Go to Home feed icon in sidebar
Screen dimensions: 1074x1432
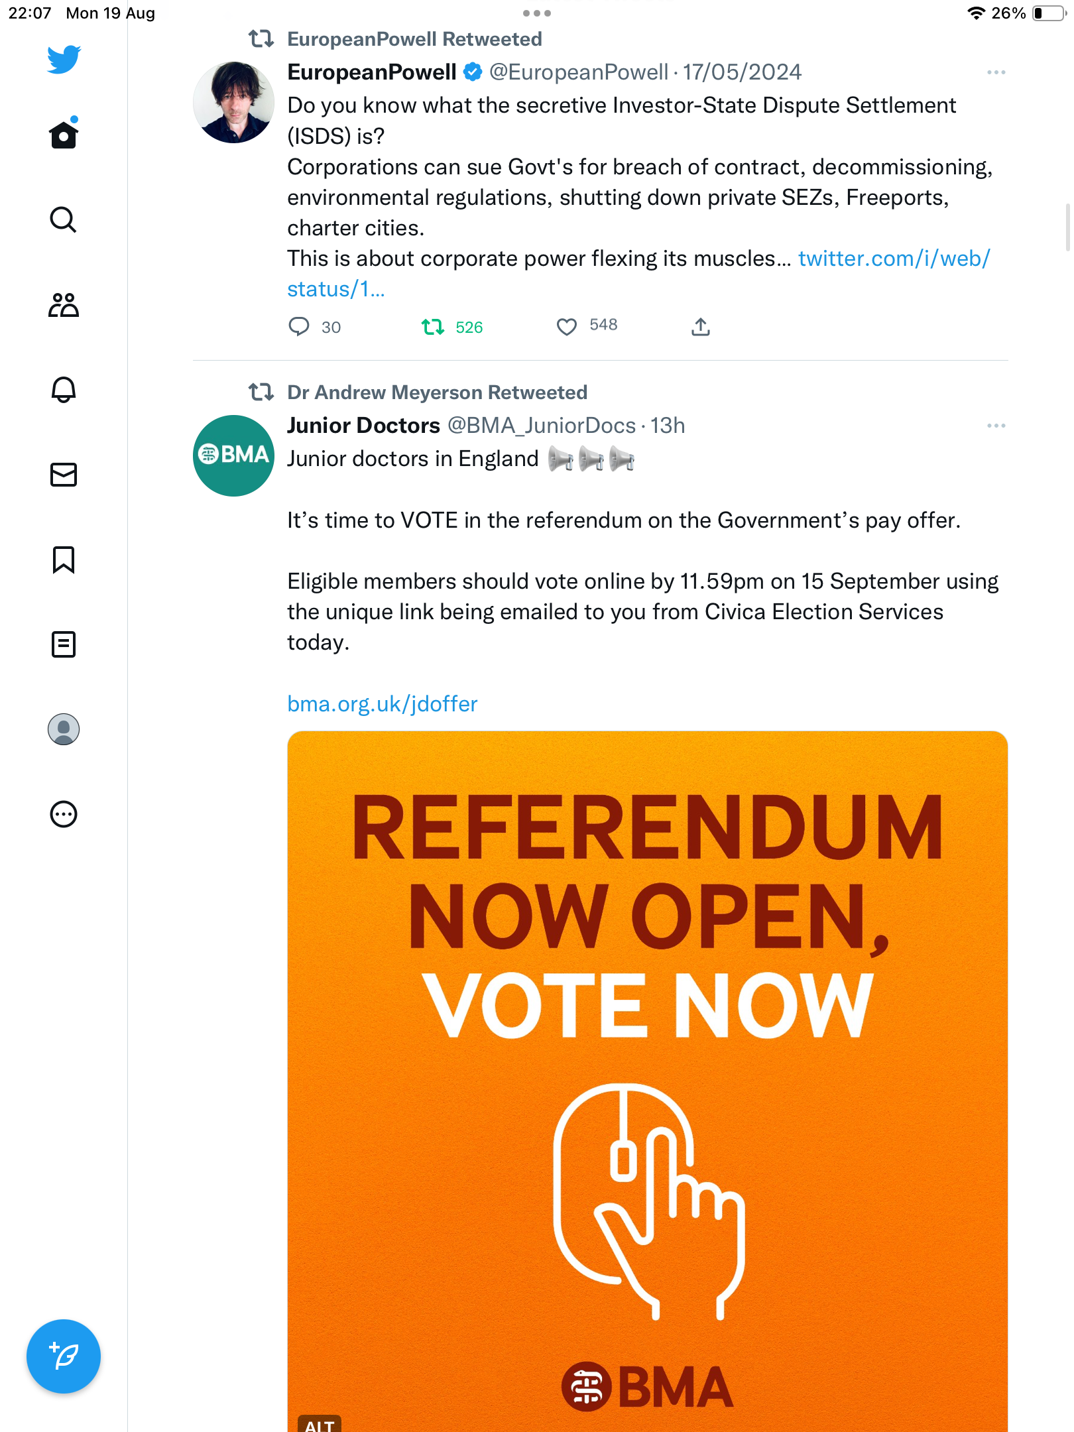[x=64, y=134]
